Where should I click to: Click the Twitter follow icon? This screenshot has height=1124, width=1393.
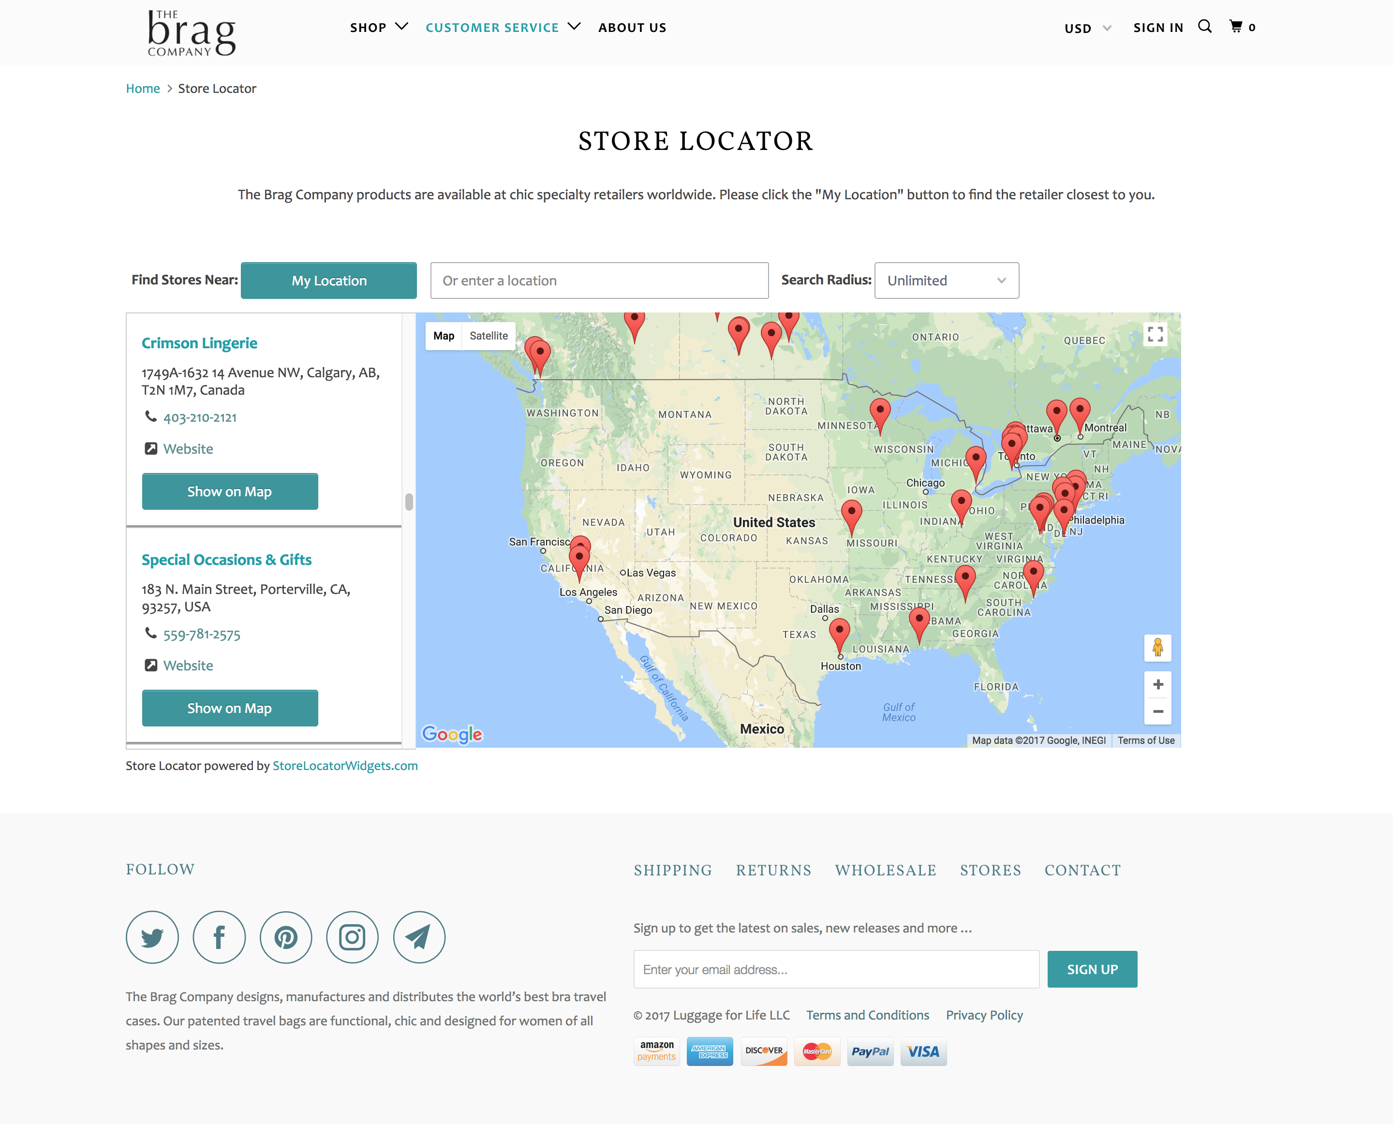(x=152, y=937)
